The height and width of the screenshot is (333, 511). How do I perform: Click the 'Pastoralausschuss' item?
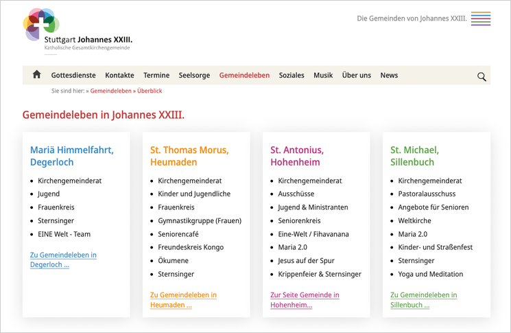427,194
